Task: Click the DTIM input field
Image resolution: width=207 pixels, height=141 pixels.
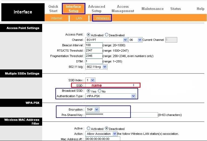Action: (x=94, y=61)
